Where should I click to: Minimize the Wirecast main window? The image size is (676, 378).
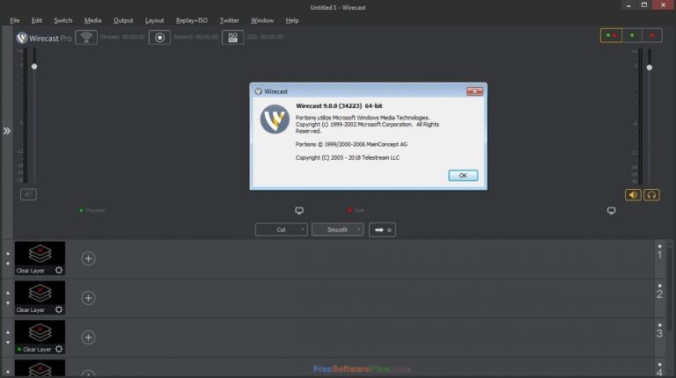(x=628, y=5)
